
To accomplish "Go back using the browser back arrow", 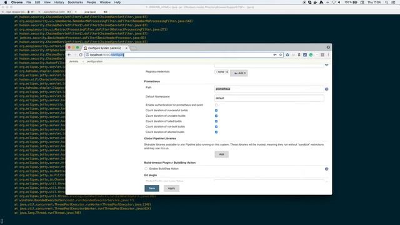I will pyautogui.click(x=69, y=55).
